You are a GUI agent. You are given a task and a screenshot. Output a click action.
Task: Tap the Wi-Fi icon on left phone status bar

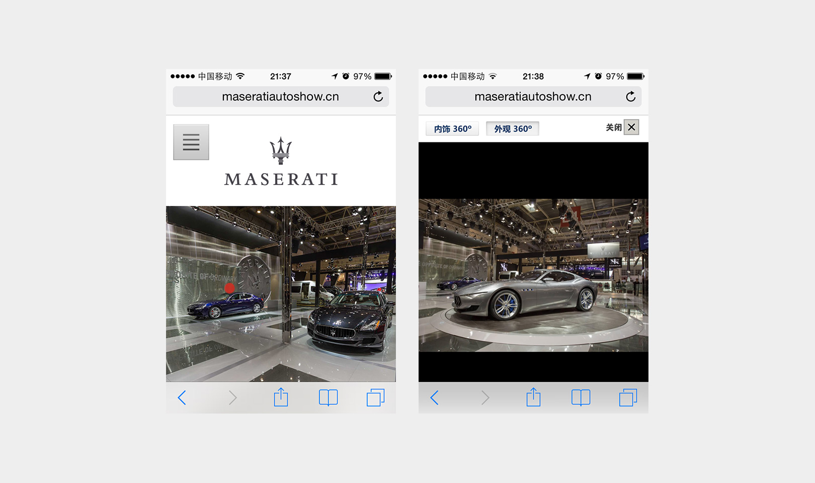coord(240,76)
